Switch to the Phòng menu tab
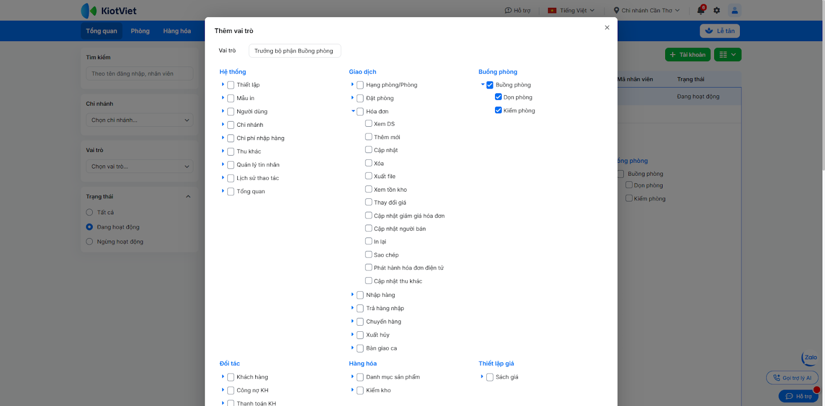 140,31
